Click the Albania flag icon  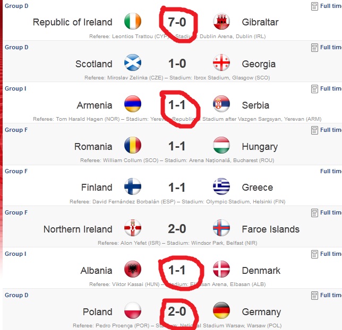tap(132, 270)
